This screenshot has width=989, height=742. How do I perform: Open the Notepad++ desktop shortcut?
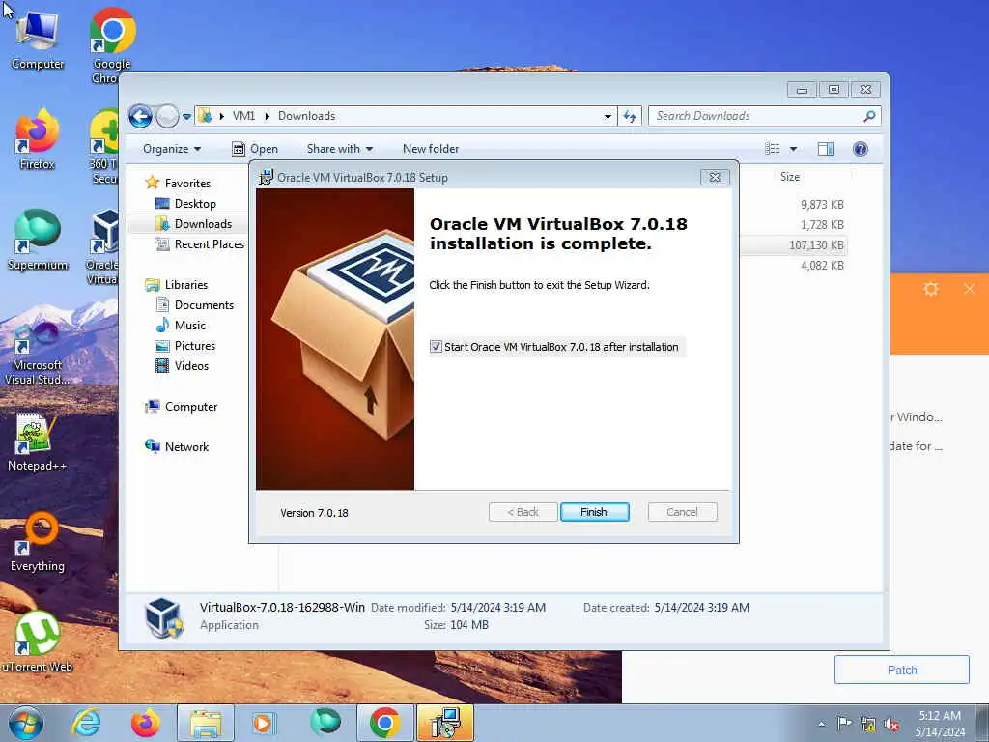pyautogui.click(x=38, y=442)
